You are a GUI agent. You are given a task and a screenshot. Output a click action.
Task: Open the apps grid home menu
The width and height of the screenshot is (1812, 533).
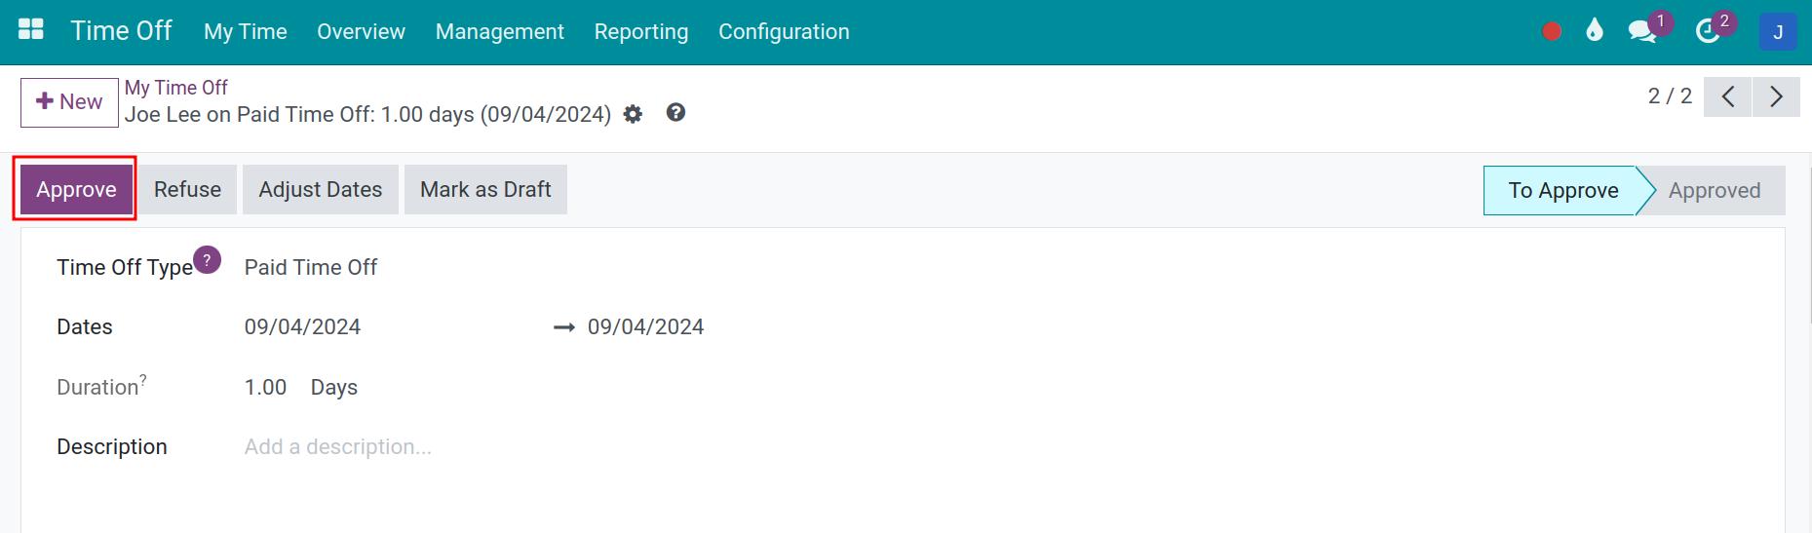click(x=31, y=29)
